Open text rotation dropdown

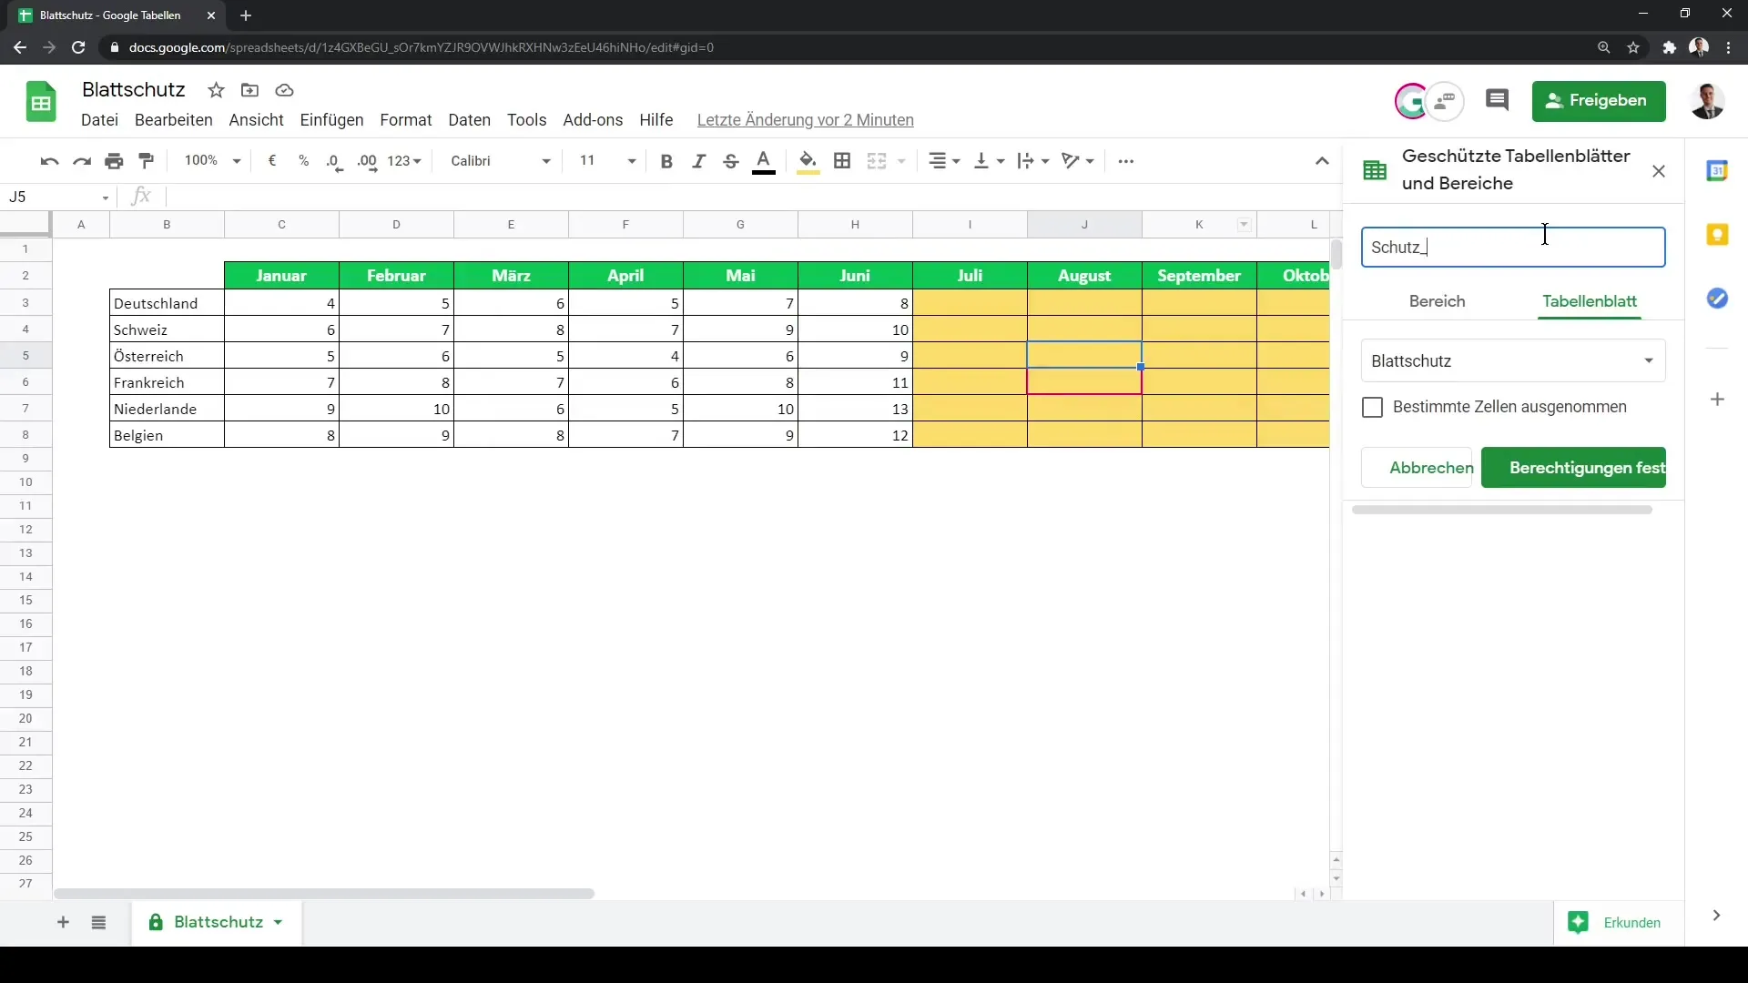pos(1078,161)
